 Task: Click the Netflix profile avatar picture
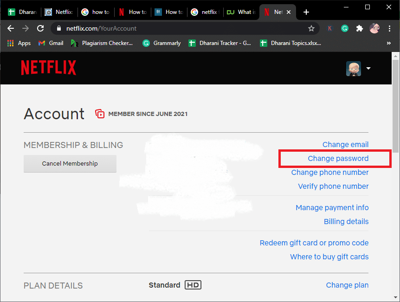tap(354, 68)
